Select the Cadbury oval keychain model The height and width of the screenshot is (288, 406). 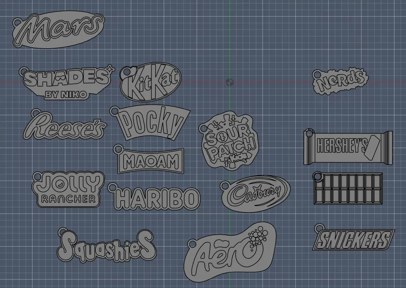click(x=256, y=194)
